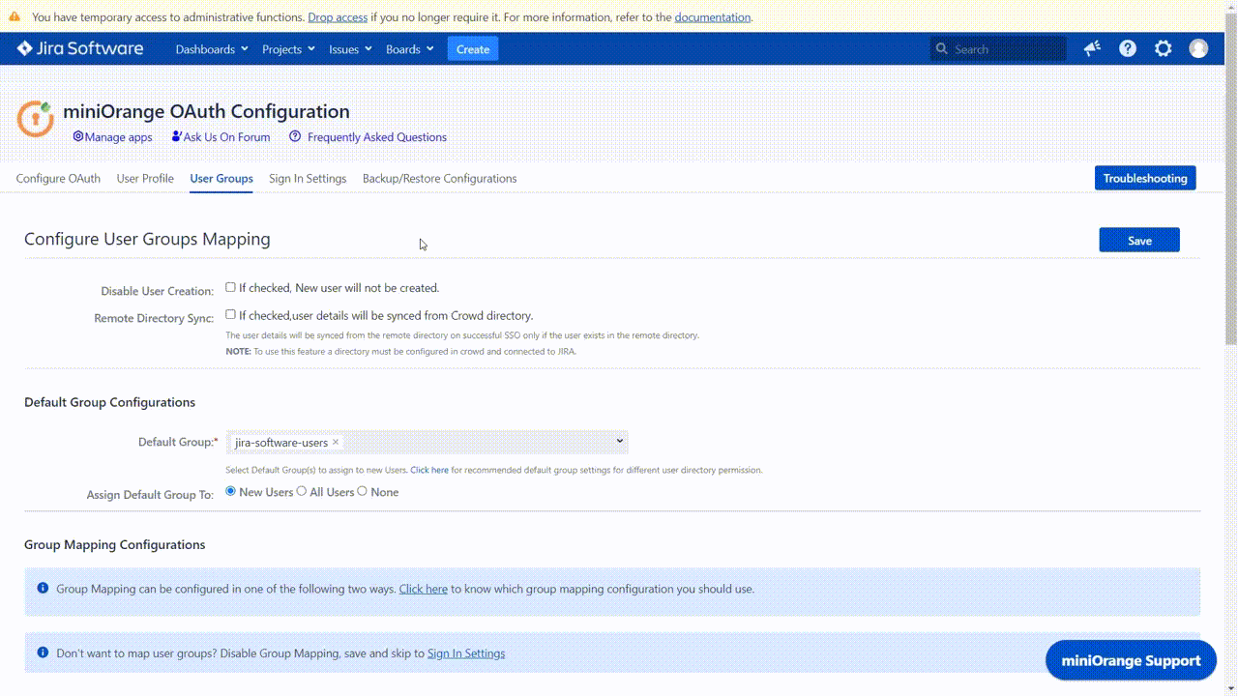The image size is (1238, 696).
Task: Click the Configure User Groups Mapping heading
Action: pyautogui.click(x=147, y=239)
